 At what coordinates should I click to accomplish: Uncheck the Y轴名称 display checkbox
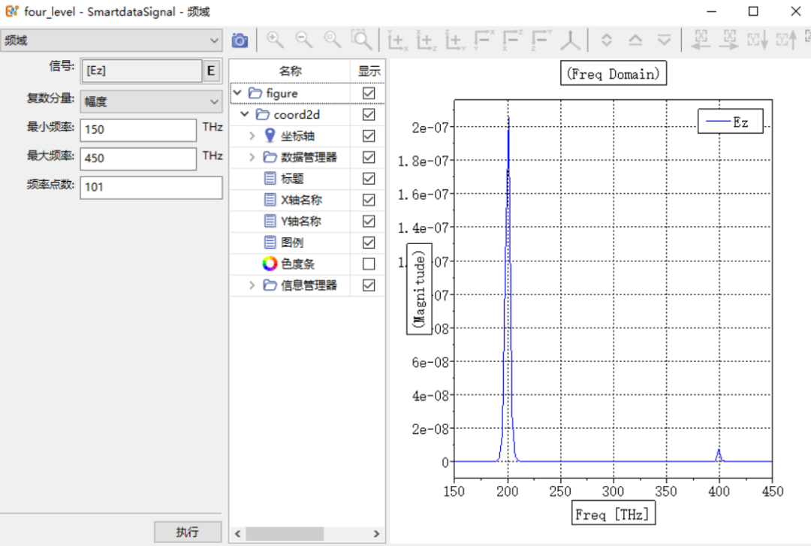[x=369, y=221]
